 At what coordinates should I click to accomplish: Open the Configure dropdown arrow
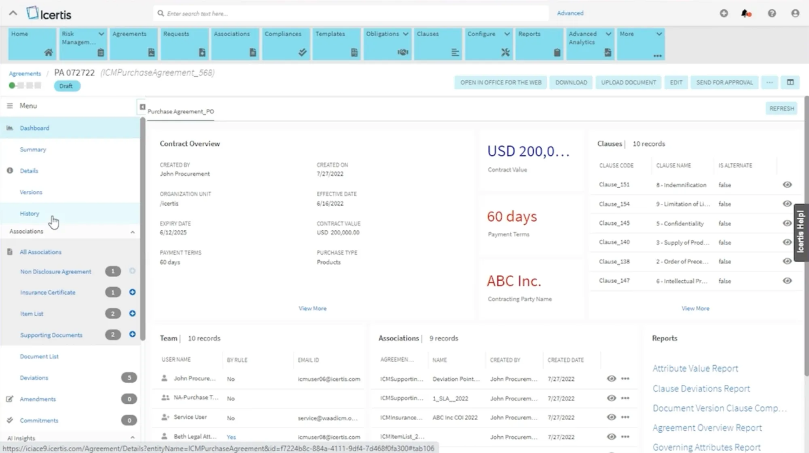[507, 34]
